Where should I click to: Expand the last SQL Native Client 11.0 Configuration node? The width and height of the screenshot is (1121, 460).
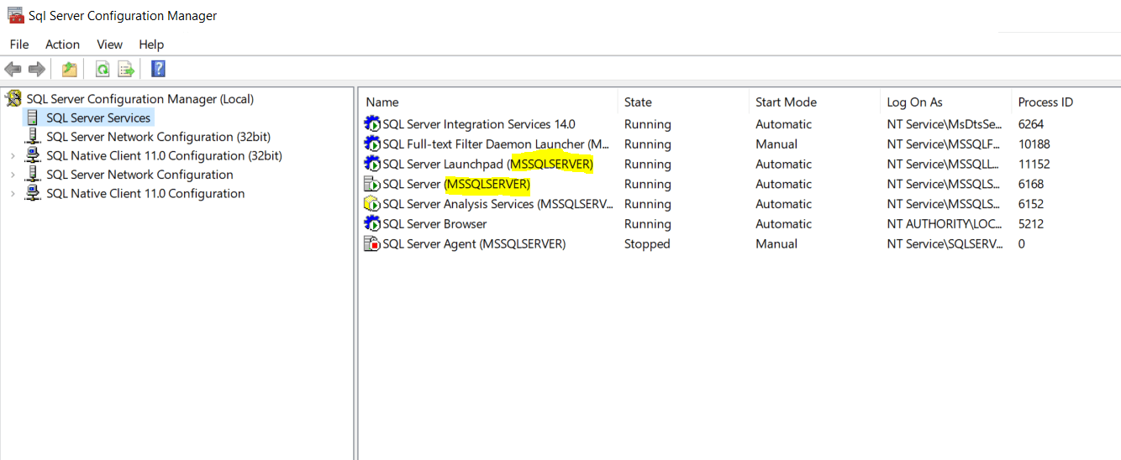click(x=13, y=194)
